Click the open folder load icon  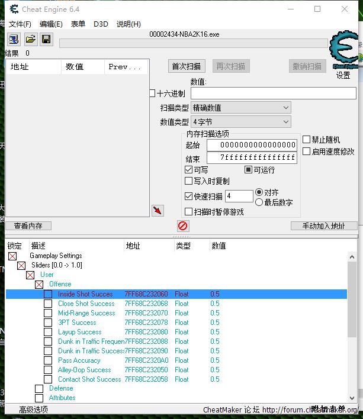30,40
